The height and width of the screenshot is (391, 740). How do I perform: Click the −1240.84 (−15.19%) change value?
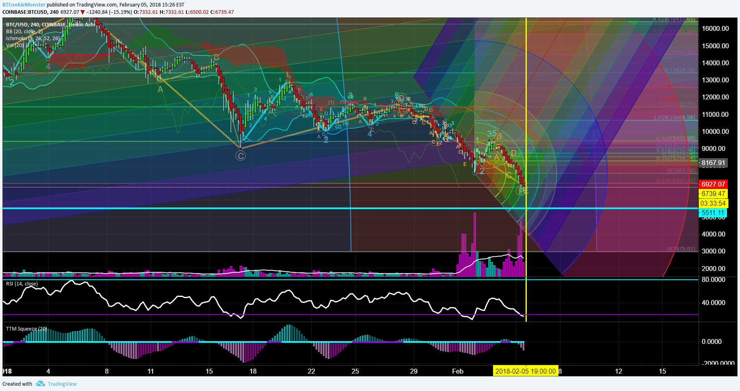click(109, 12)
